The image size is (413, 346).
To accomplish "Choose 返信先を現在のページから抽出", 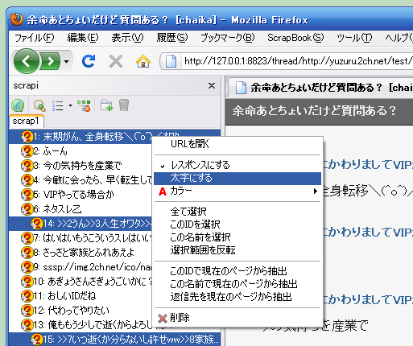I will [x=237, y=297].
